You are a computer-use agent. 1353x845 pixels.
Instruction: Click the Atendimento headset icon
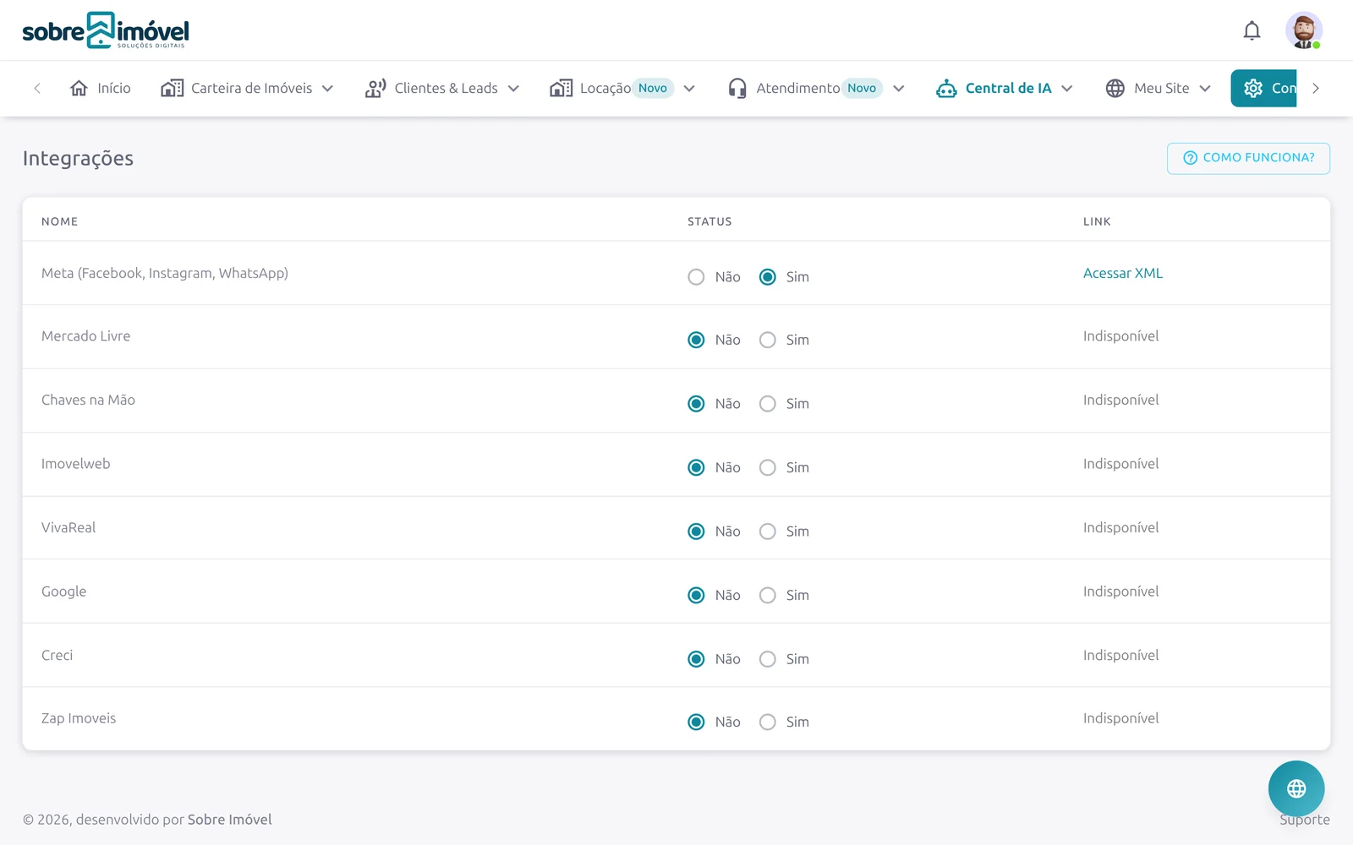tap(737, 88)
